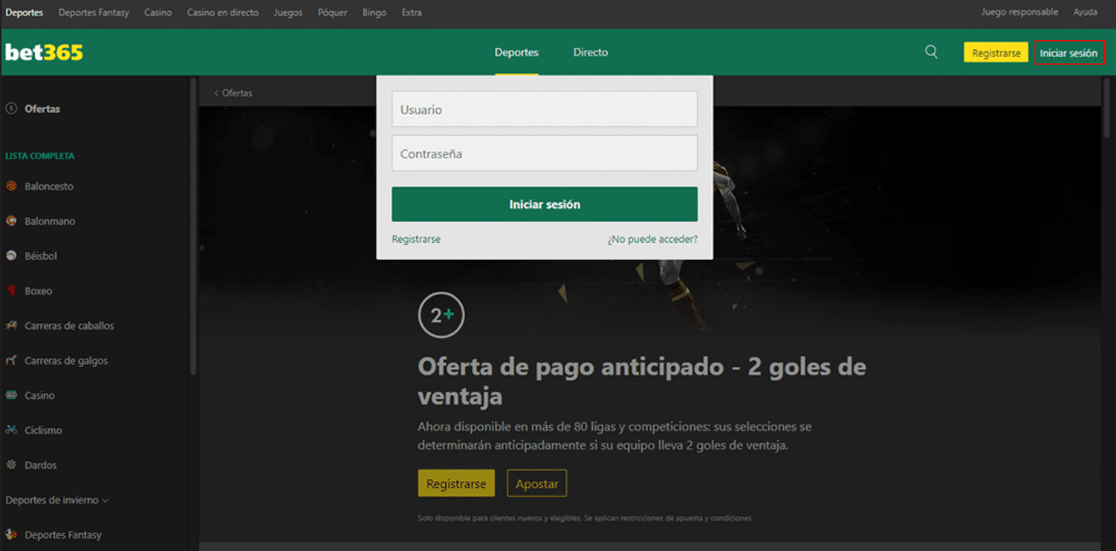Open Casino en directo menu item
Image resolution: width=1116 pixels, height=551 pixels.
click(x=223, y=13)
